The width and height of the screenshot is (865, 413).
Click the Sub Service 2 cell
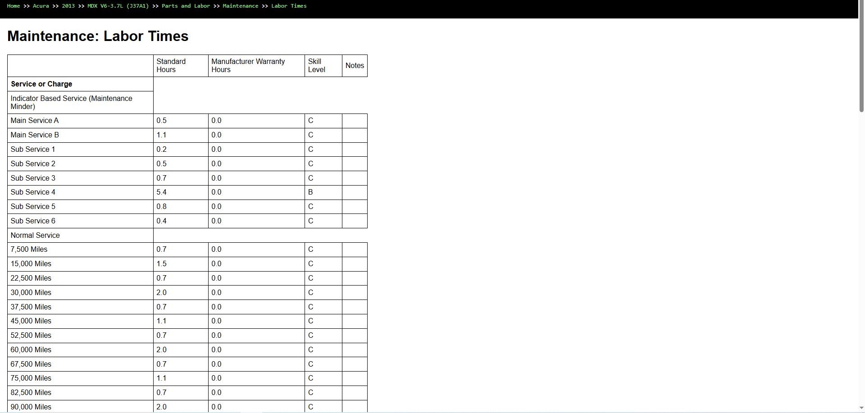80,164
